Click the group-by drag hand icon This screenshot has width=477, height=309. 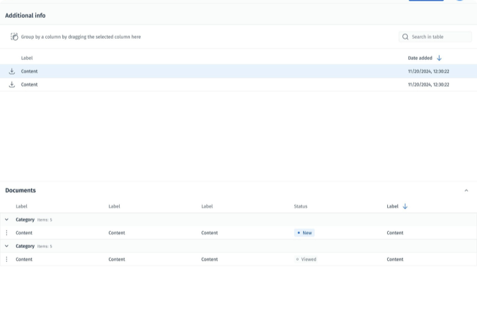point(14,37)
